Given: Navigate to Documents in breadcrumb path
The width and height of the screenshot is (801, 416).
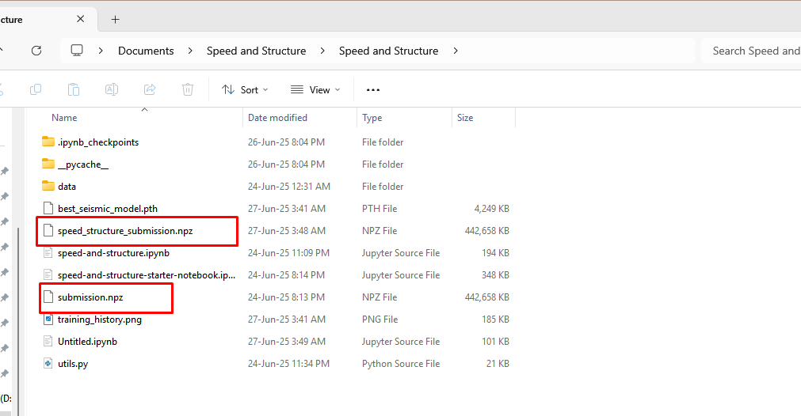Looking at the screenshot, I should tap(146, 51).
